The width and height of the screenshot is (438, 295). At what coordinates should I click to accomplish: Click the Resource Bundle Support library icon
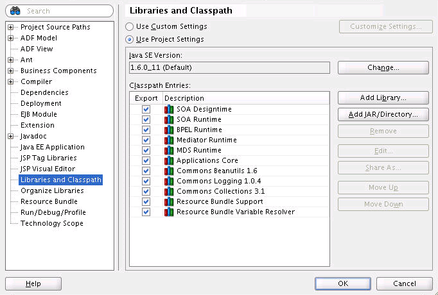169,201
